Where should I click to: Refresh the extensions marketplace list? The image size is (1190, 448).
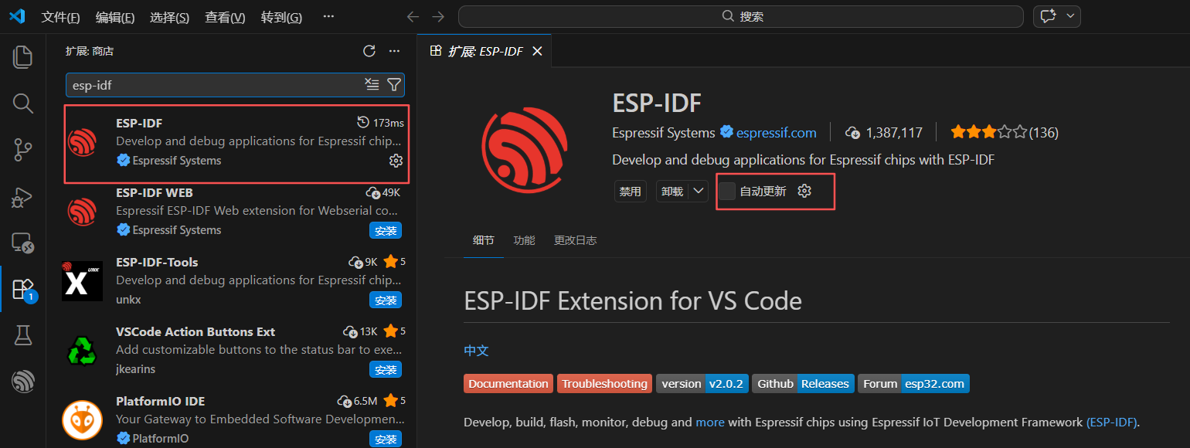[x=369, y=51]
